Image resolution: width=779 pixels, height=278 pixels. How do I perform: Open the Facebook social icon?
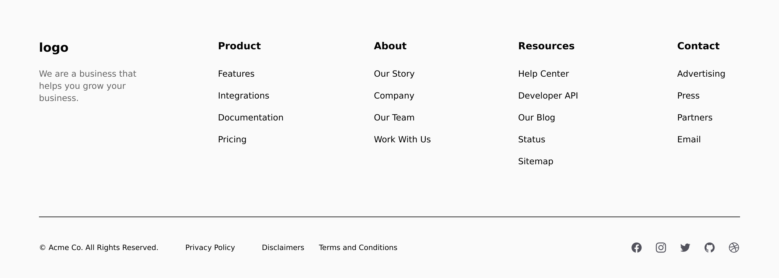(637, 248)
